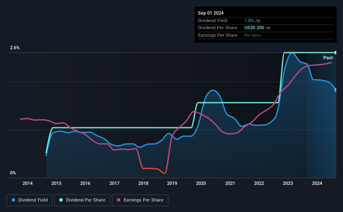Click the 2023 x-axis label
The image size is (343, 212).
(x=288, y=183)
